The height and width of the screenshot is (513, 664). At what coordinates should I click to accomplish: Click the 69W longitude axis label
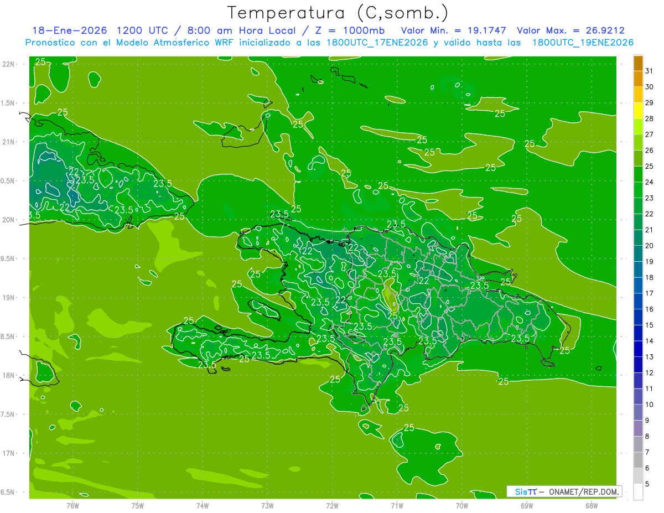pyautogui.click(x=526, y=505)
